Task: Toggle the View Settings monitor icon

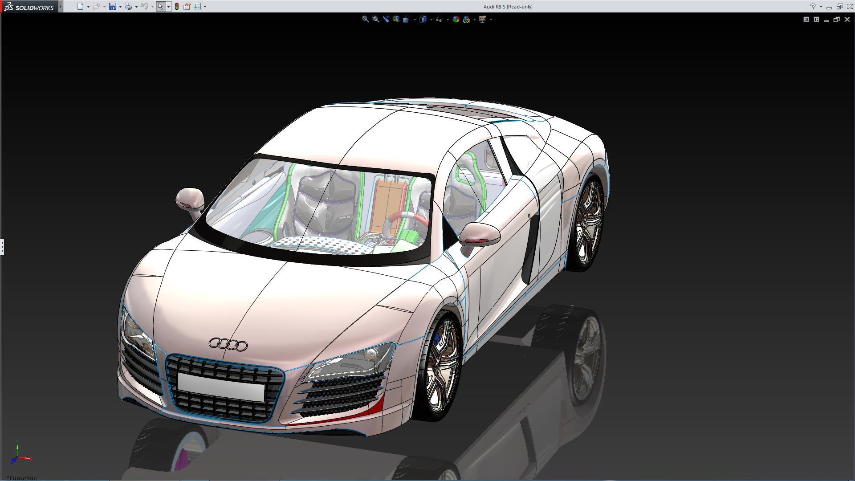Action: tap(482, 19)
